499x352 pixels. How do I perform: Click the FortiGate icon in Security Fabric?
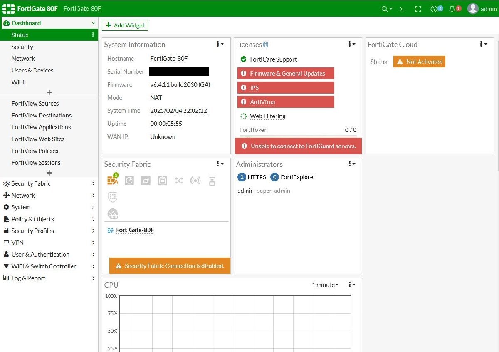pyautogui.click(x=113, y=180)
